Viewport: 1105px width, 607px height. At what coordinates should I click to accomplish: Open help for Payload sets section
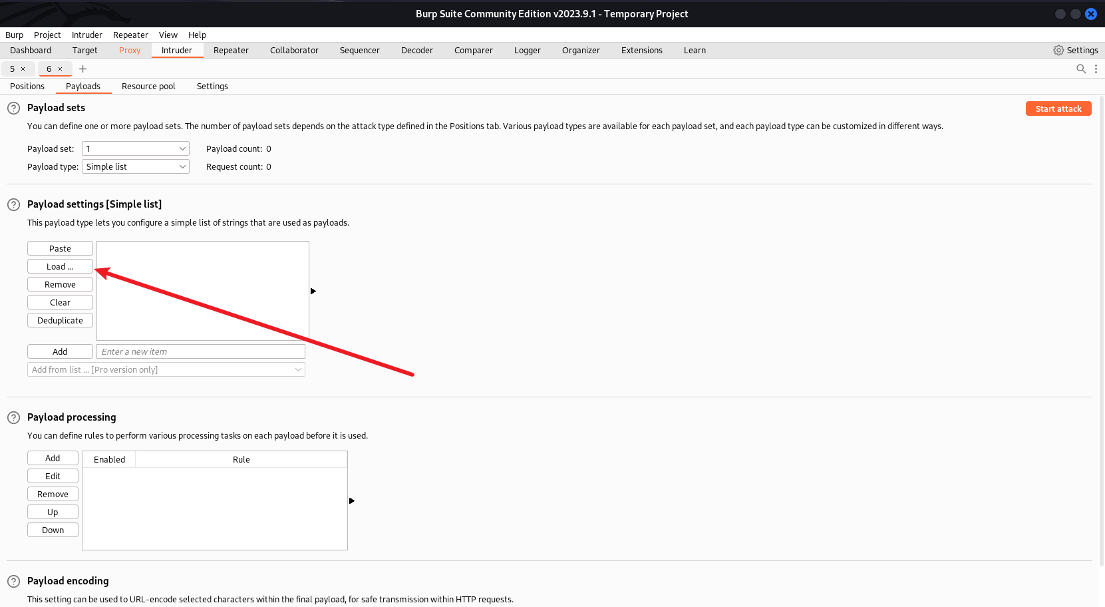coord(13,108)
